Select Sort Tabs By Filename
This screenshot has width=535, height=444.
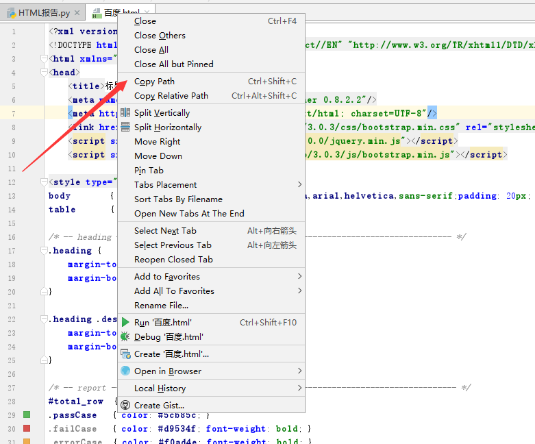coord(211,199)
